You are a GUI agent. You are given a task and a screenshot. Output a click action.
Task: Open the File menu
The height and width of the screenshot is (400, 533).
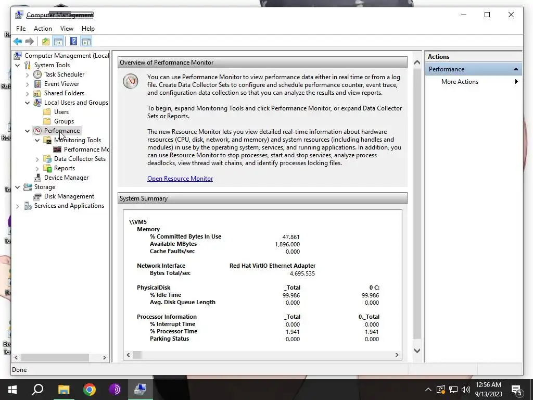pos(21,29)
